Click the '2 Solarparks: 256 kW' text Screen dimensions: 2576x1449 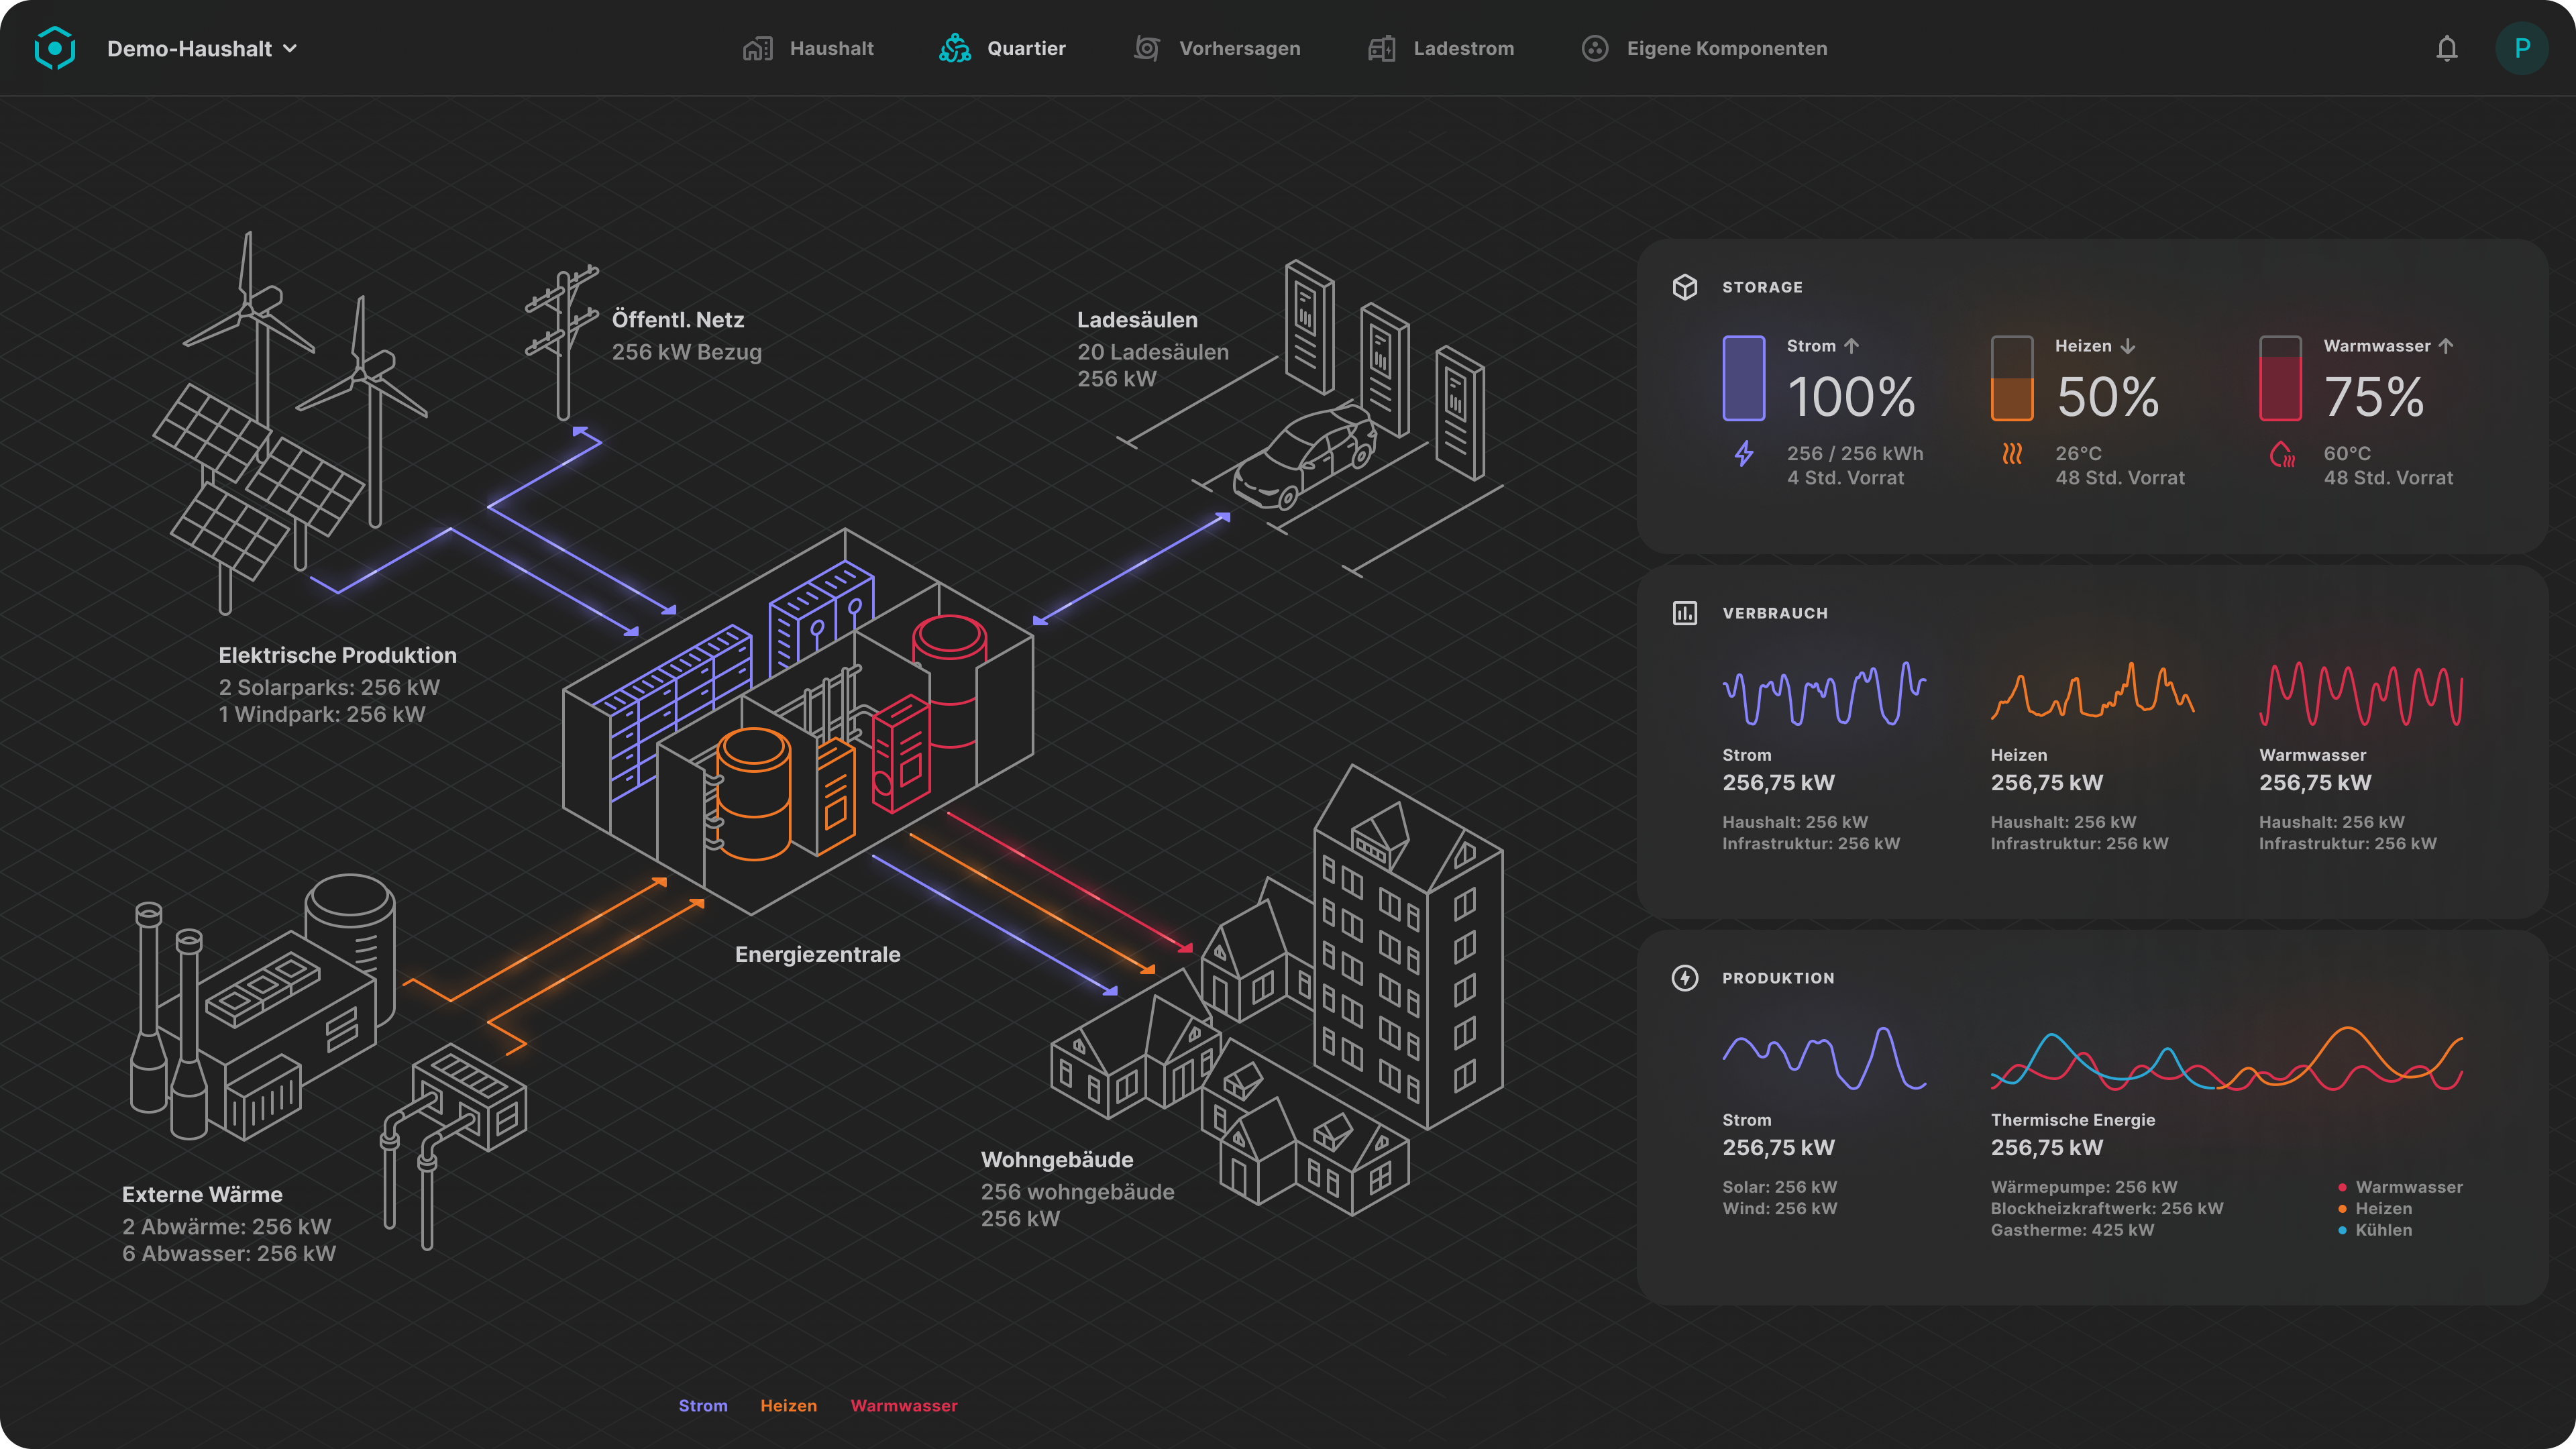(x=329, y=688)
